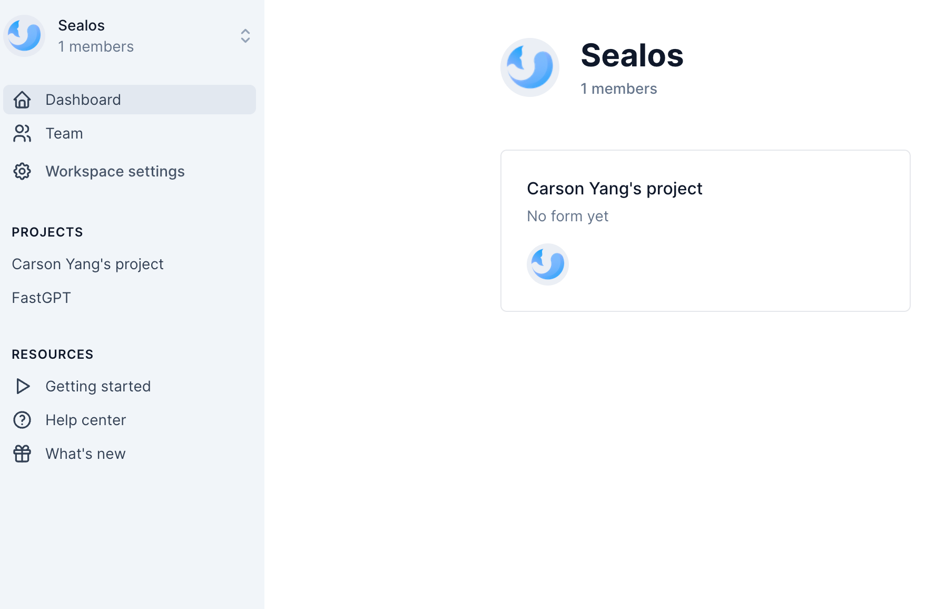Click the large Sealos workspace avatar
The height and width of the screenshot is (609, 926).
(x=529, y=67)
